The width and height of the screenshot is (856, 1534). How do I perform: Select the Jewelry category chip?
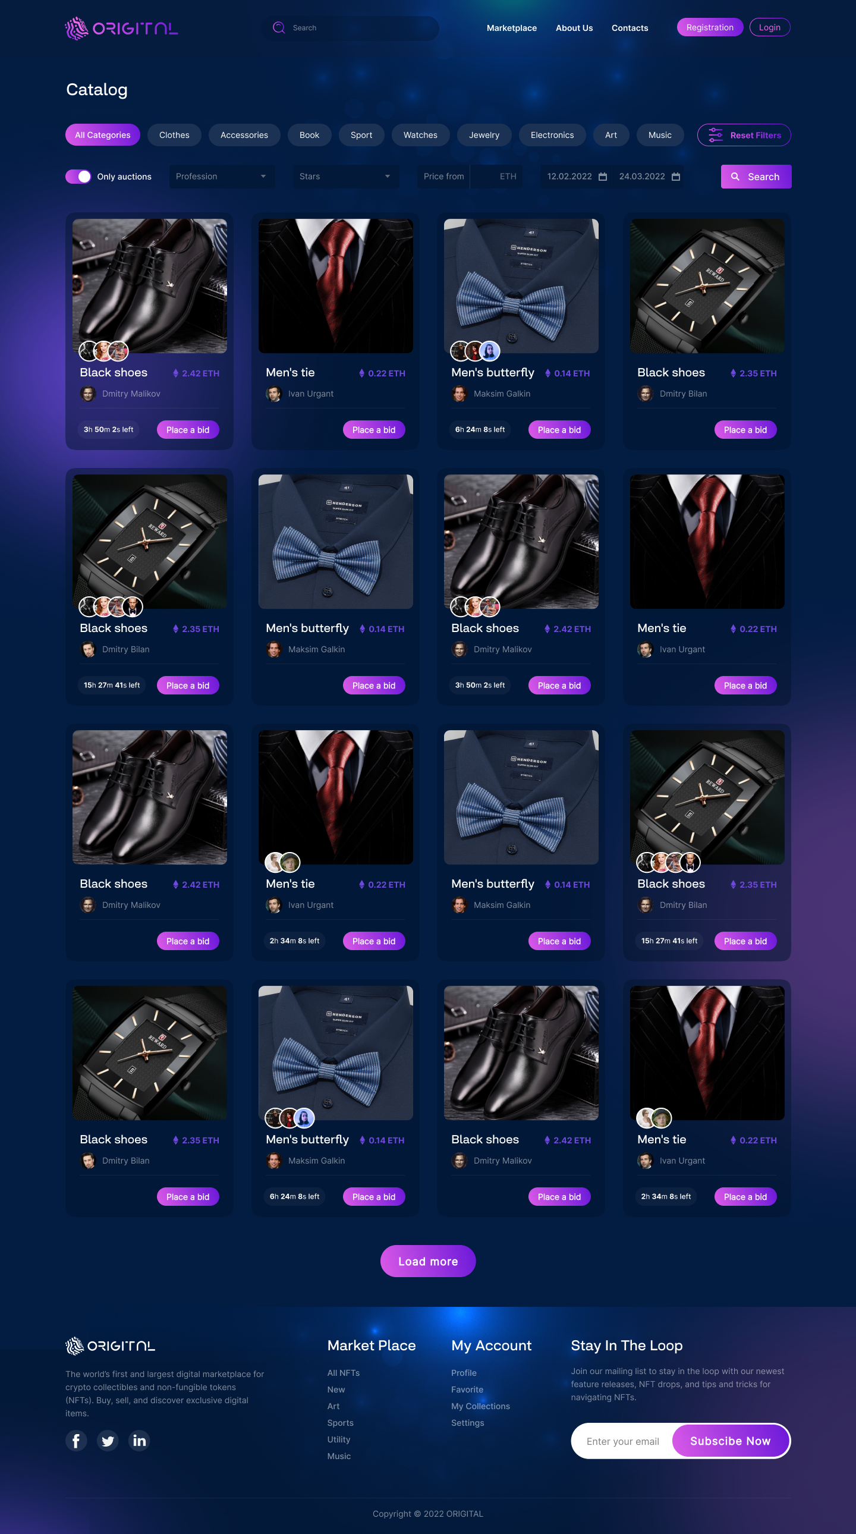[x=484, y=135]
